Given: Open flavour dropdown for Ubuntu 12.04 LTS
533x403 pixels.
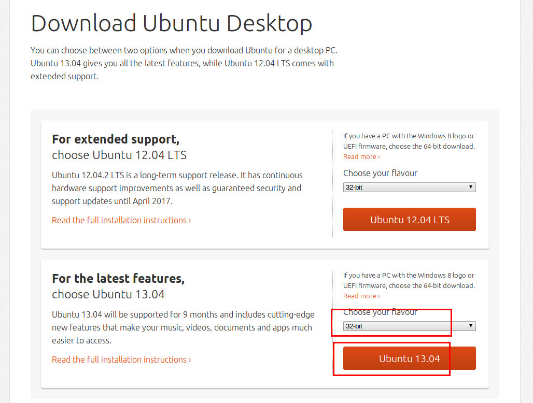Looking at the screenshot, I should pyautogui.click(x=409, y=188).
